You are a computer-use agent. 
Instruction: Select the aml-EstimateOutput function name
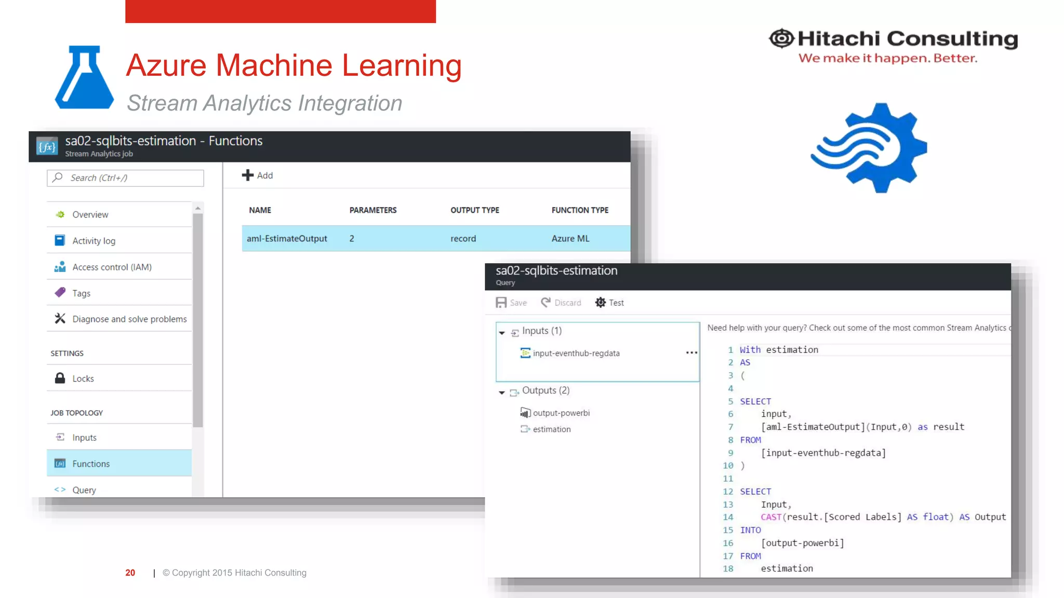click(x=287, y=238)
